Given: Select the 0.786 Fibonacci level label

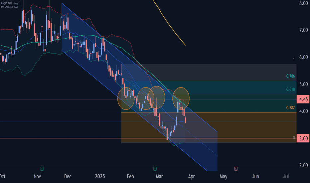Looking at the screenshot, I should tap(290, 76).
